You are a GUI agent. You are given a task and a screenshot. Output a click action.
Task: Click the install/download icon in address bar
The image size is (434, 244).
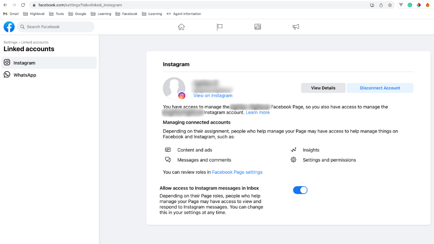[x=372, y=5]
